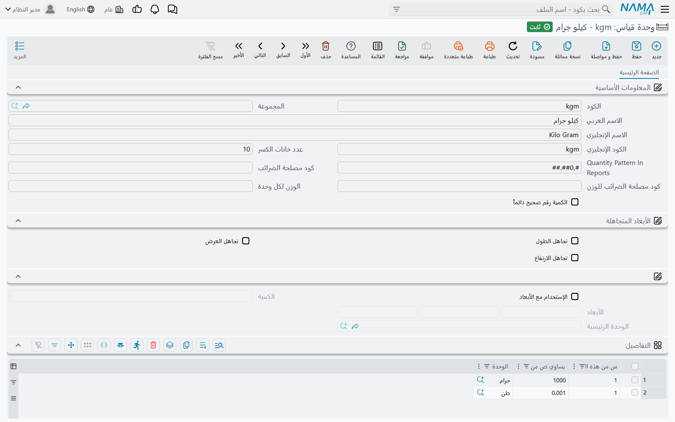
Task: Click details grid move arrows icon
Action: (71, 345)
